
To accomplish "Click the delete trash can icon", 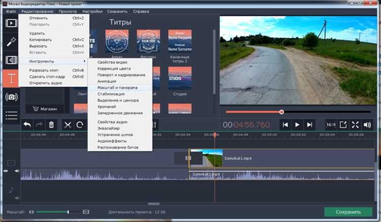I will (x=51, y=125).
